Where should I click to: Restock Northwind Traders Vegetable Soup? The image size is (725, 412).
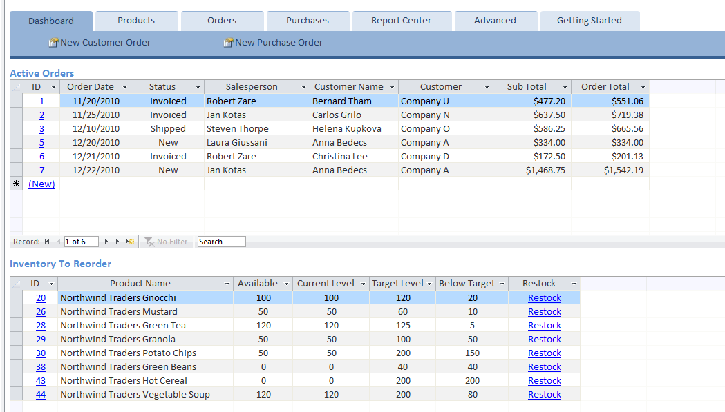click(x=545, y=395)
